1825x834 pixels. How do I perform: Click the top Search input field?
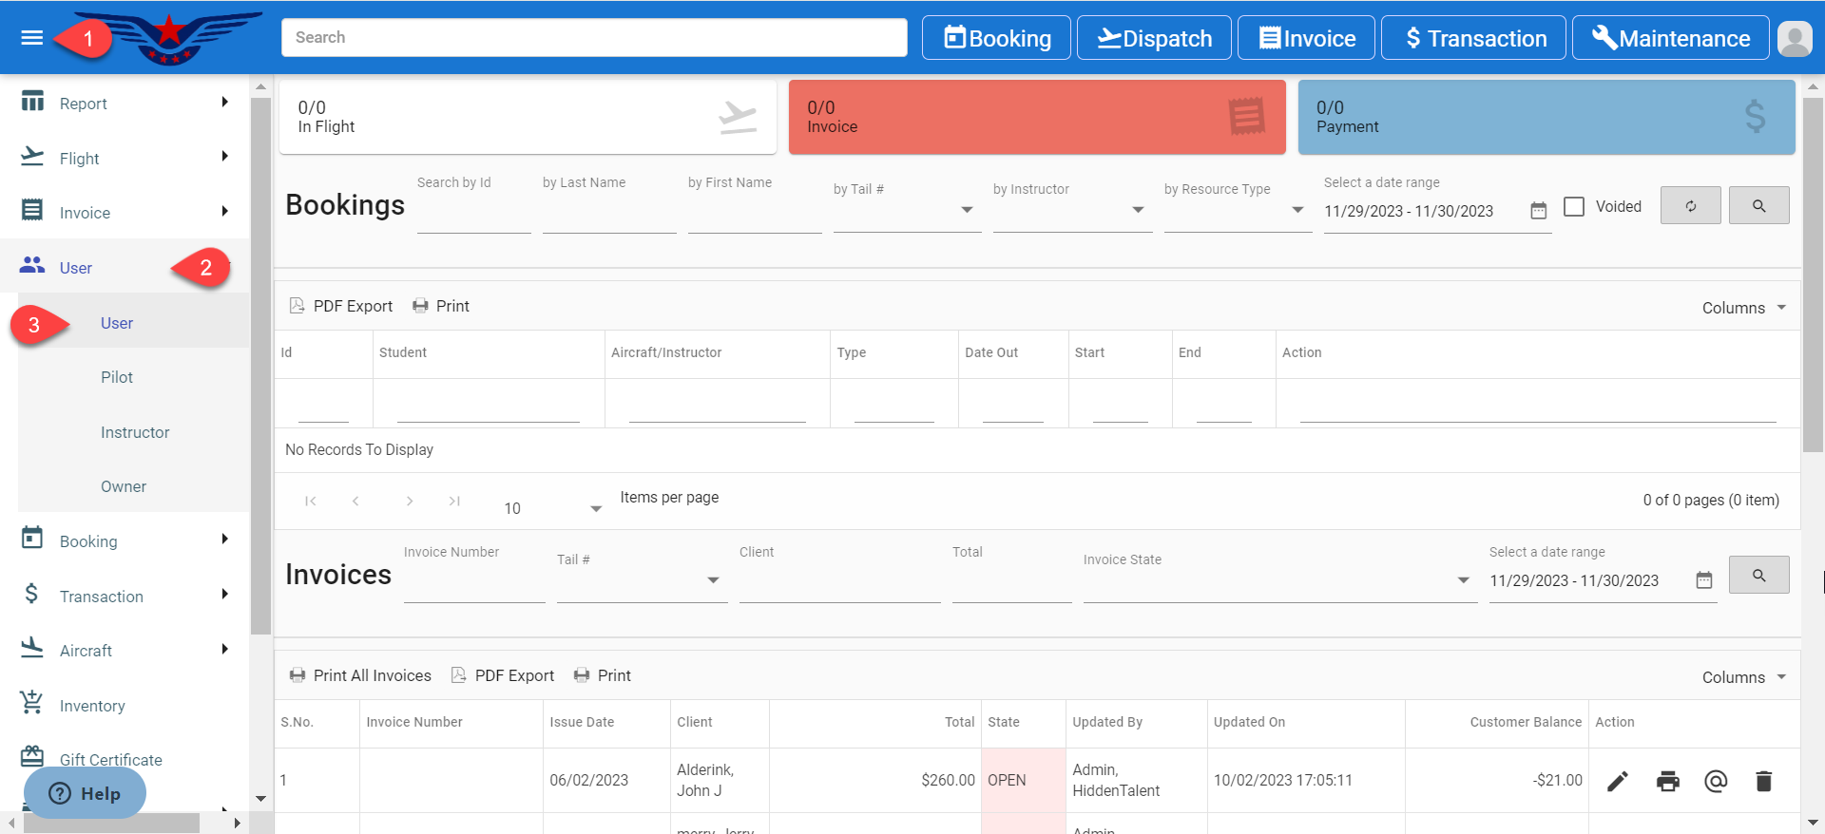594,37
